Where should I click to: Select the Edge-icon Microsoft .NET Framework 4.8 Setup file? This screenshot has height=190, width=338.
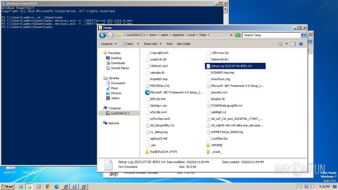pyautogui.click(x=174, y=92)
